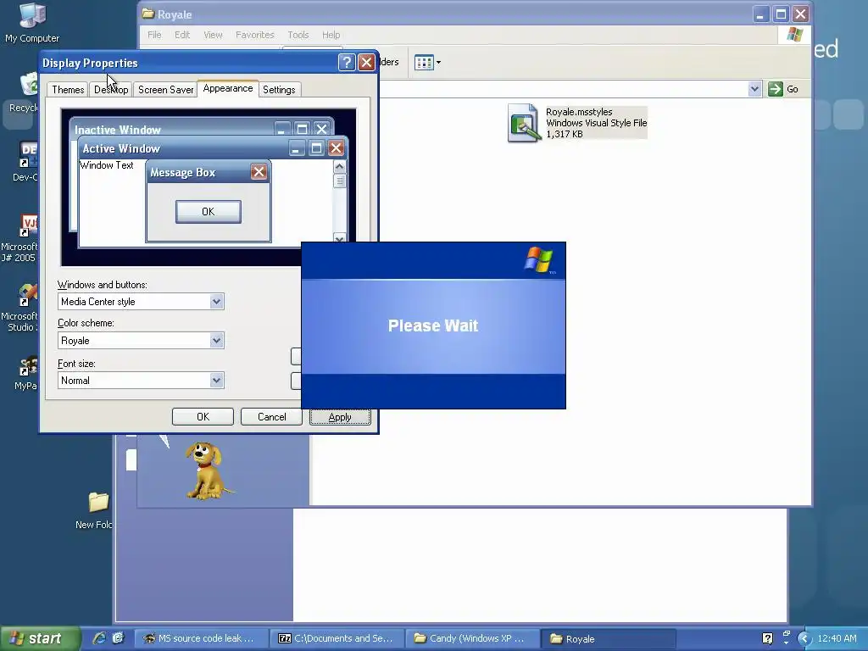Switch to the Settings tab
Image resolution: width=868 pixels, height=651 pixels.
coord(279,90)
